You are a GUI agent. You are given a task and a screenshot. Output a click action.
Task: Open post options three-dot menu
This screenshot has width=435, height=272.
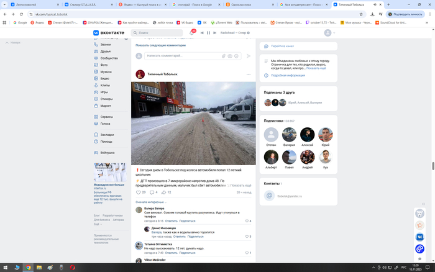(x=249, y=74)
